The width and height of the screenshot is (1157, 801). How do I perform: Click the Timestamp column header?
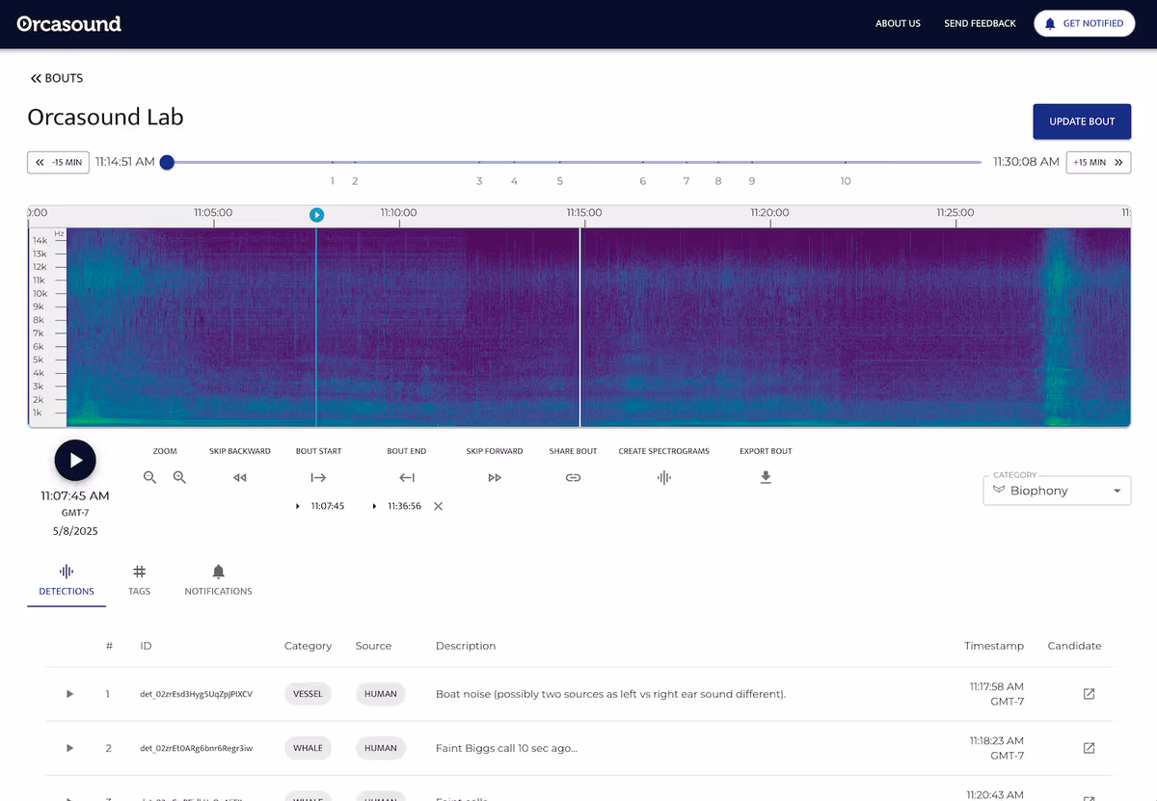click(x=994, y=646)
